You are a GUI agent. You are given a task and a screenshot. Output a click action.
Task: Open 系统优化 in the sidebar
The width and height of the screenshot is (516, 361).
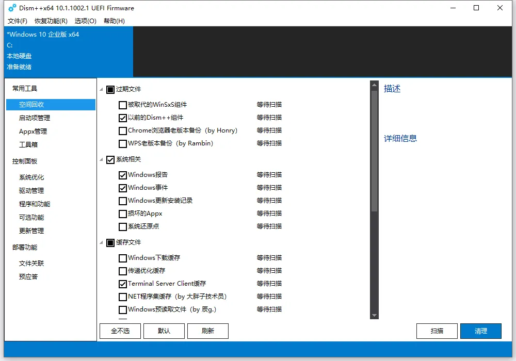click(31, 177)
